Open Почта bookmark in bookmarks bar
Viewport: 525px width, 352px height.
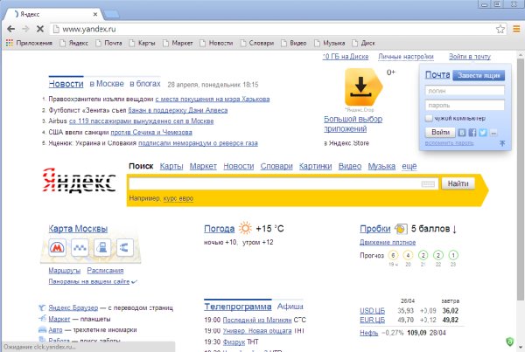[x=108, y=43]
